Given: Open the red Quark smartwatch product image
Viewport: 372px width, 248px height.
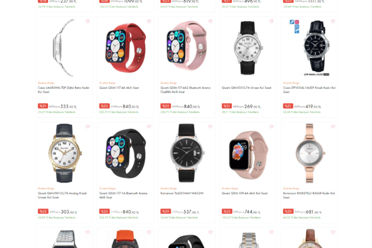Looking at the screenshot, I should pyautogui.click(x=125, y=48).
